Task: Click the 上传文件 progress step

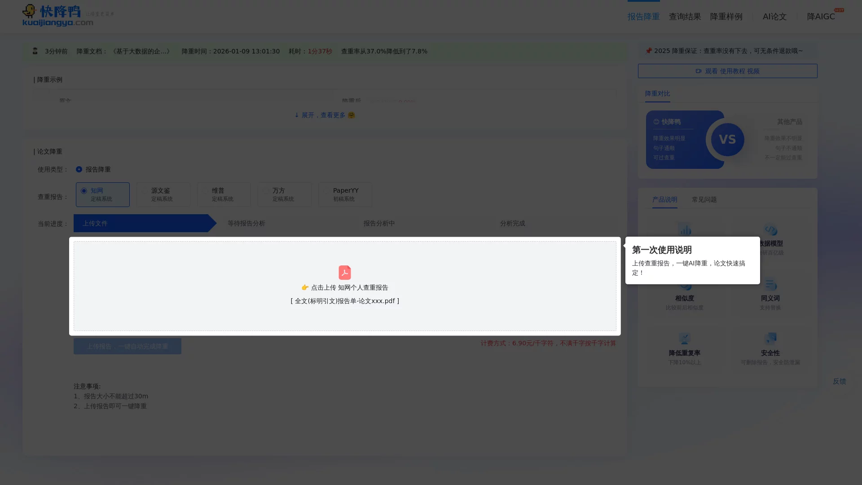Action: click(96, 223)
